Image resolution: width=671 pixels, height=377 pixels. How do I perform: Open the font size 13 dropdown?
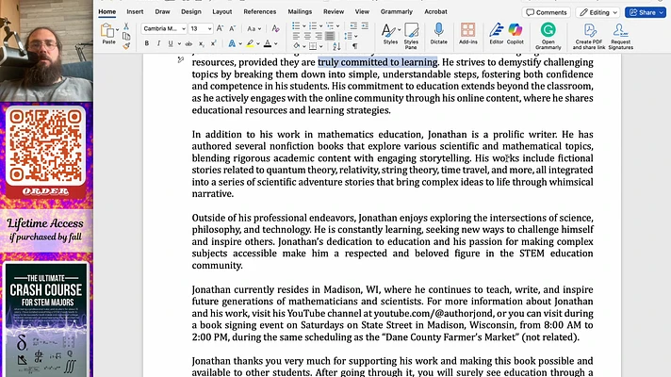tap(209, 28)
